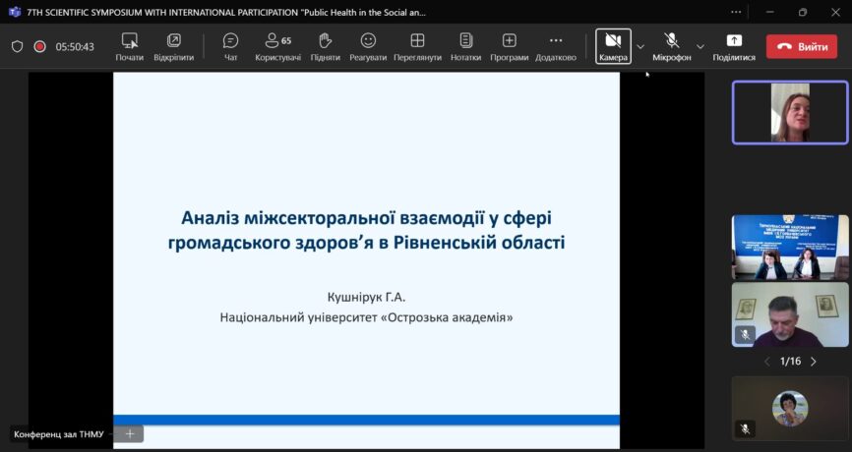The width and height of the screenshot is (852, 452).
Task: Turn on the camera (Камера)
Action: pos(613,45)
